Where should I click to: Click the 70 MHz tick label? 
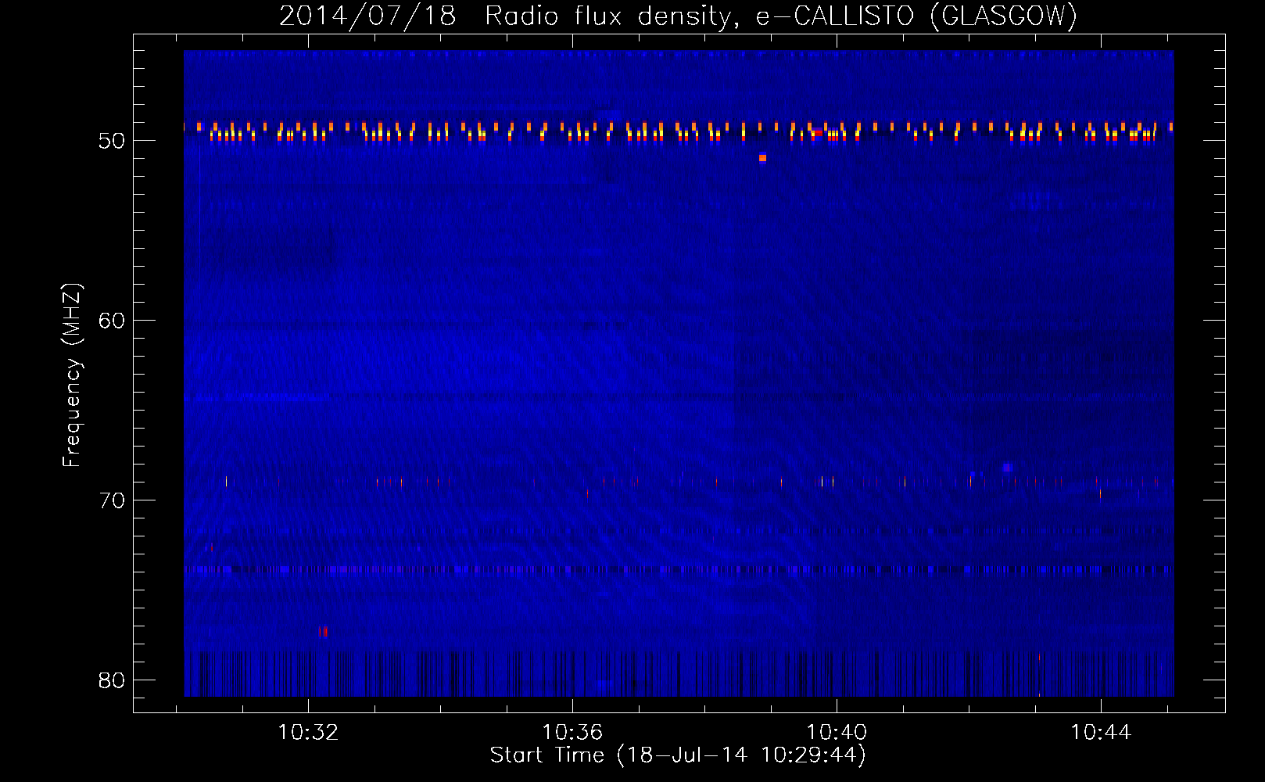(x=112, y=500)
